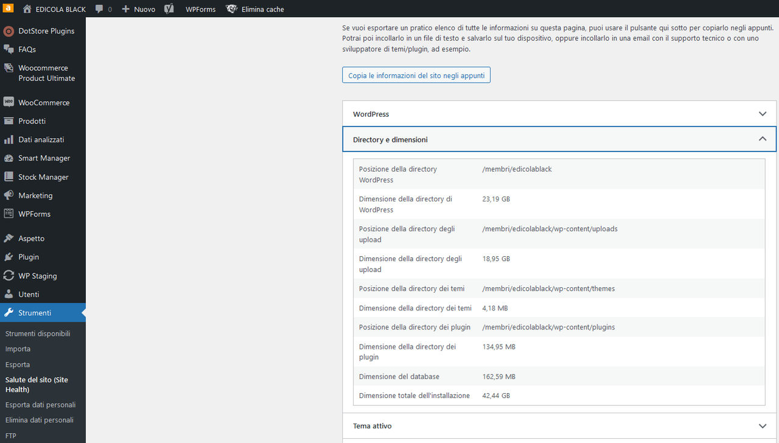Collapse the Directory e dimensioni section

pyautogui.click(x=559, y=139)
